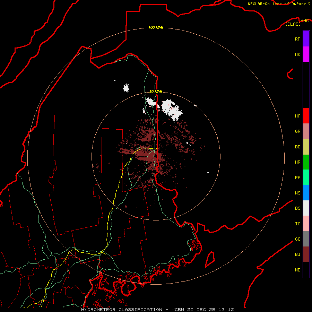This screenshot has height=312, width=312.
Task: Click the 100 NMI range ring label
Action: pyautogui.click(x=156, y=27)
